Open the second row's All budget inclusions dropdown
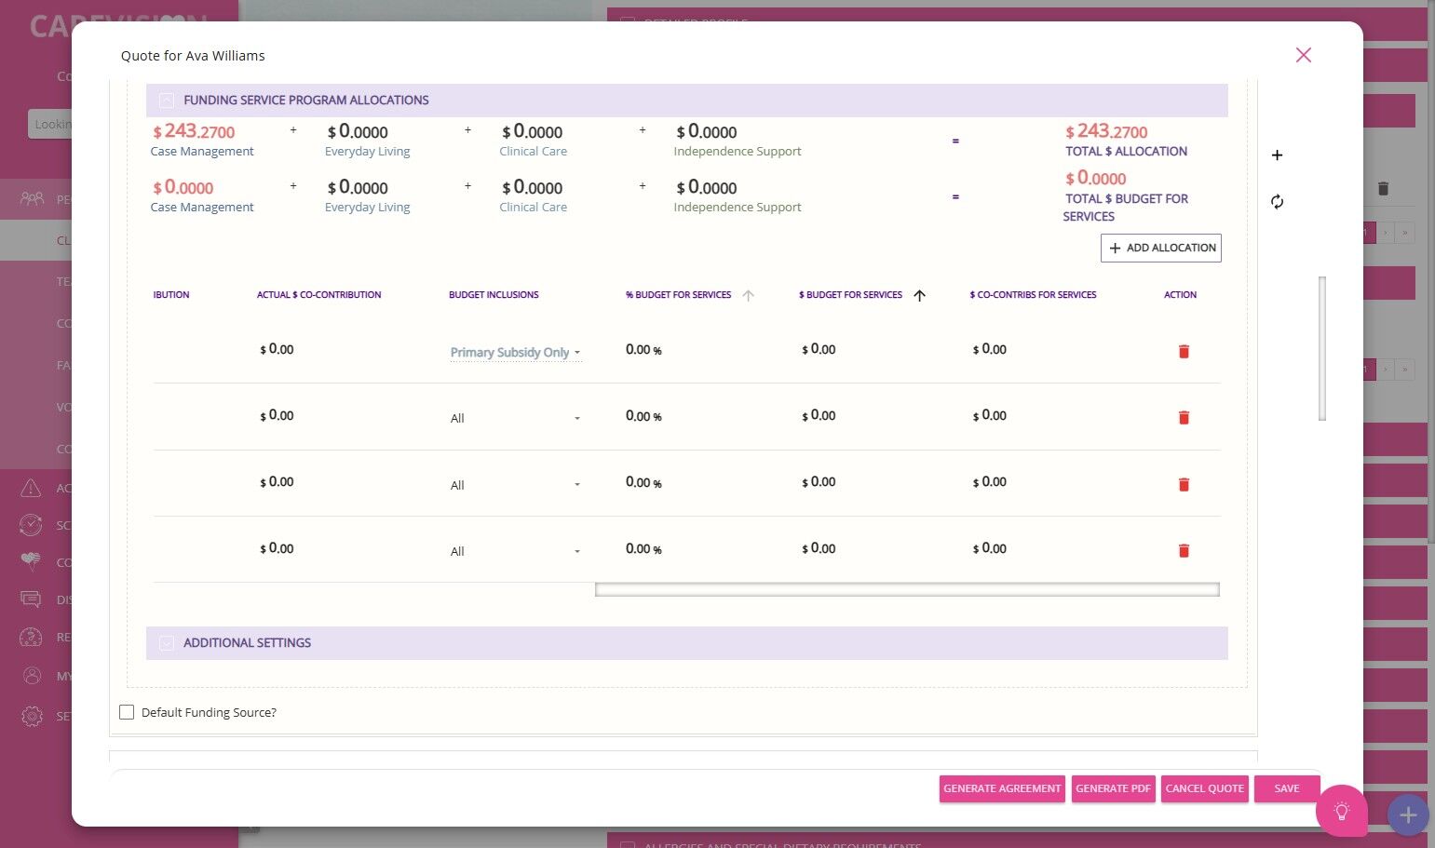Viewport: 1435px width, 848px height. tap(515, 419)
